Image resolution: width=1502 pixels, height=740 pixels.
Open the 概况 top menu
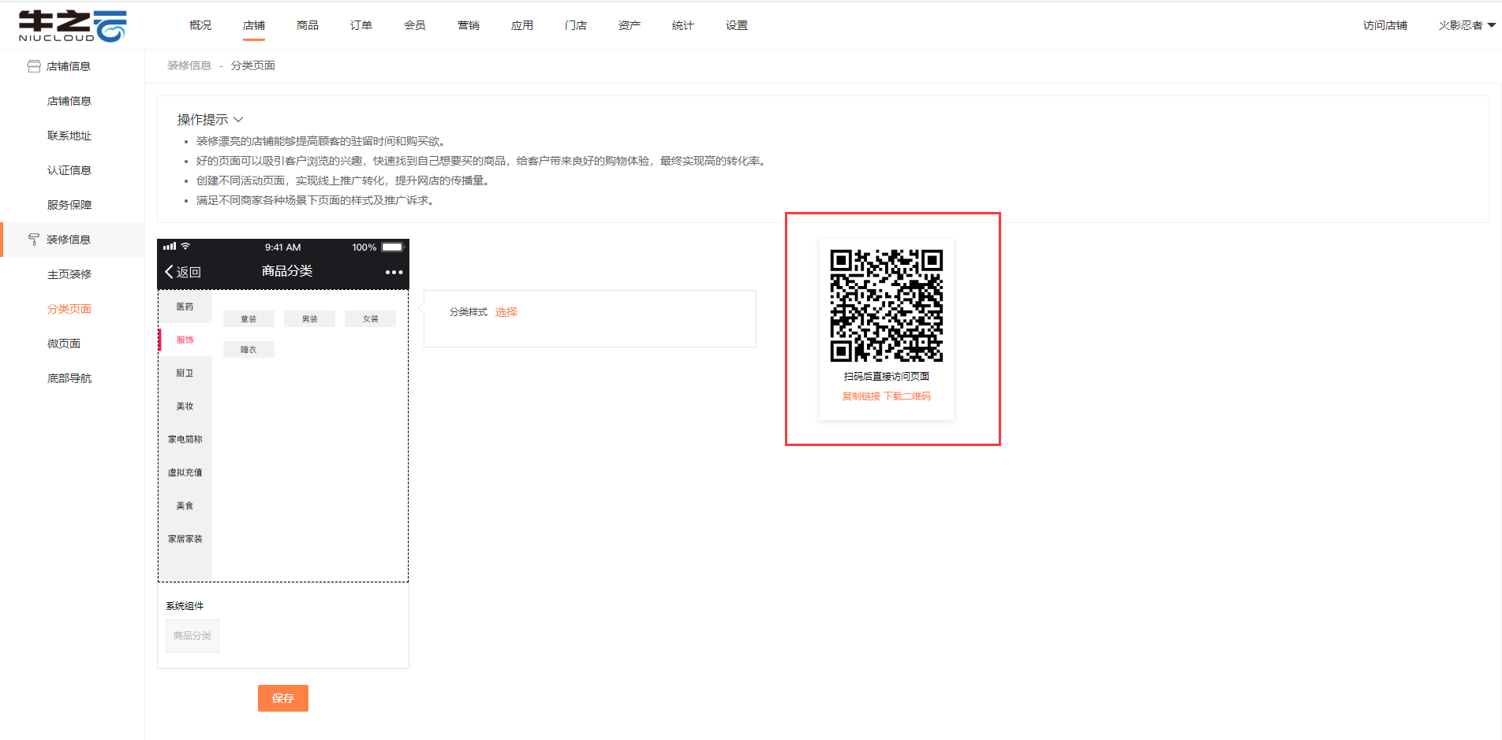pos(200,25)
